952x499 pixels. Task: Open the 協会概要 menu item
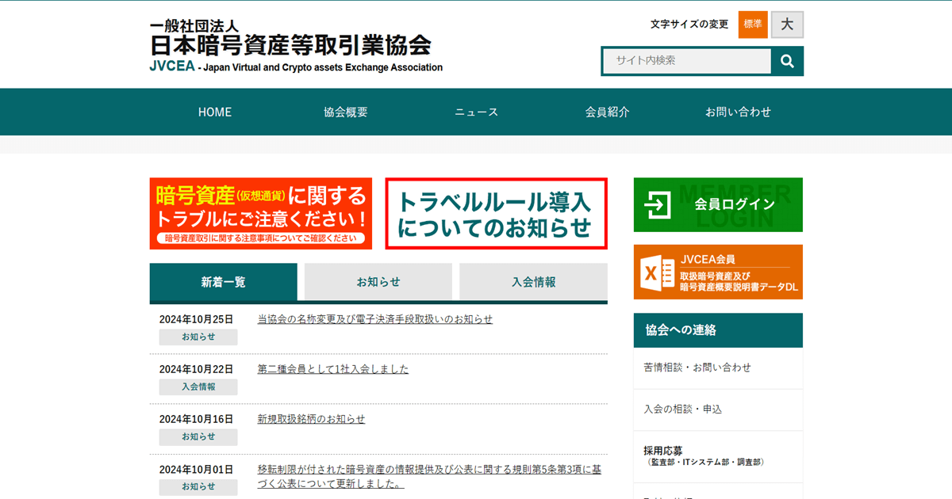(x=346, y=112)
